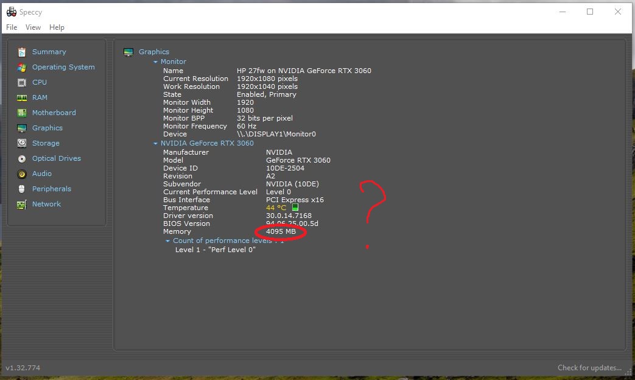Show the Network section

tap(46, 204)
